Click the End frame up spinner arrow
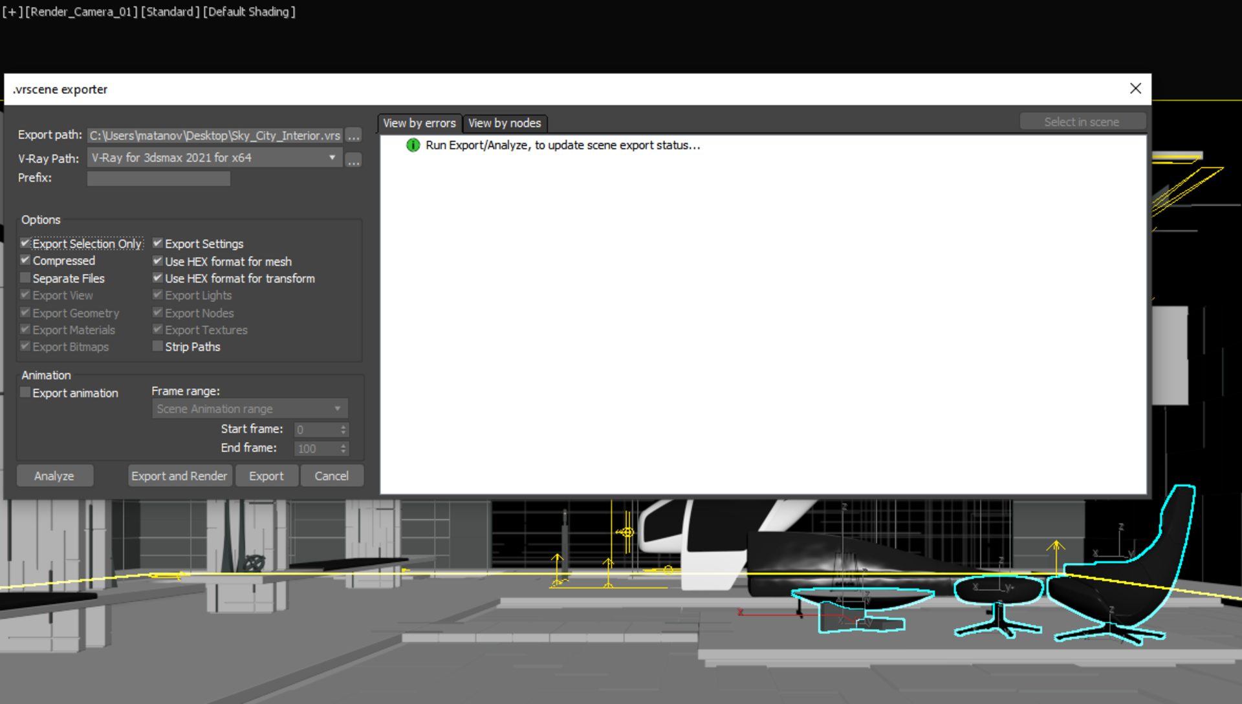The image size is (1242, 704). (343, 445)
